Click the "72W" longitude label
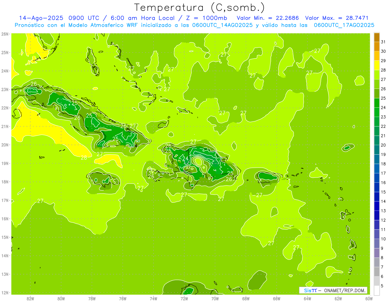This screenshot has height=303, width=392. pos(184,298)
